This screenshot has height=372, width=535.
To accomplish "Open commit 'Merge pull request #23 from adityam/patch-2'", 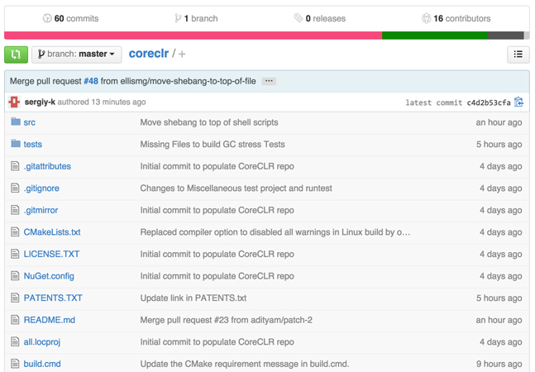I will (x=227, y=320).
